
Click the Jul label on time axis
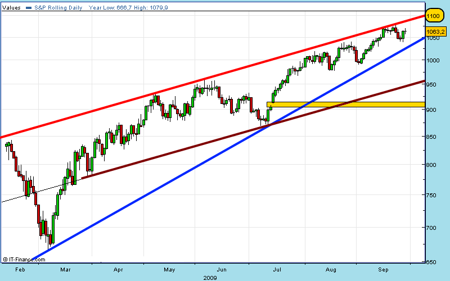coord(278,270)
